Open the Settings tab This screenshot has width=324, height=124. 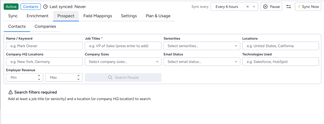(129, 16)
